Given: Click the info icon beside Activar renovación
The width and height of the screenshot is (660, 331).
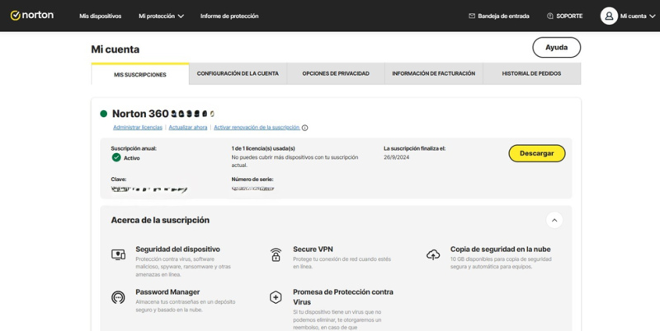Looking at the screenshot, I should pyautogui.click(x=305, y=128).
